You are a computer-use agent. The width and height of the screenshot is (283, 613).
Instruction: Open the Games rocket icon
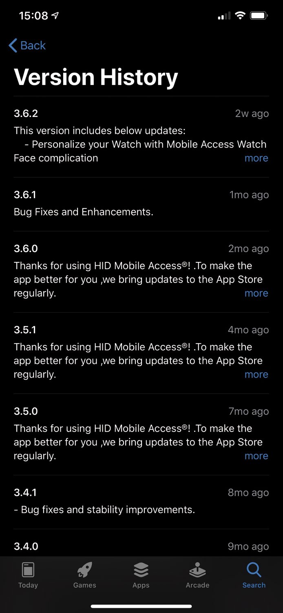(x=84, y=570)
